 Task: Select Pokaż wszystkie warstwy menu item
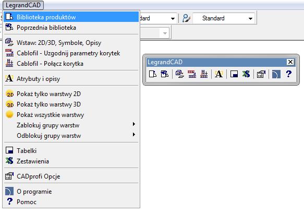tap(71, 115)
